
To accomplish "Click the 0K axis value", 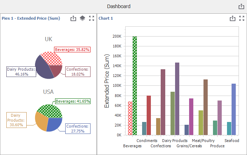I will [x=119, y=135].
